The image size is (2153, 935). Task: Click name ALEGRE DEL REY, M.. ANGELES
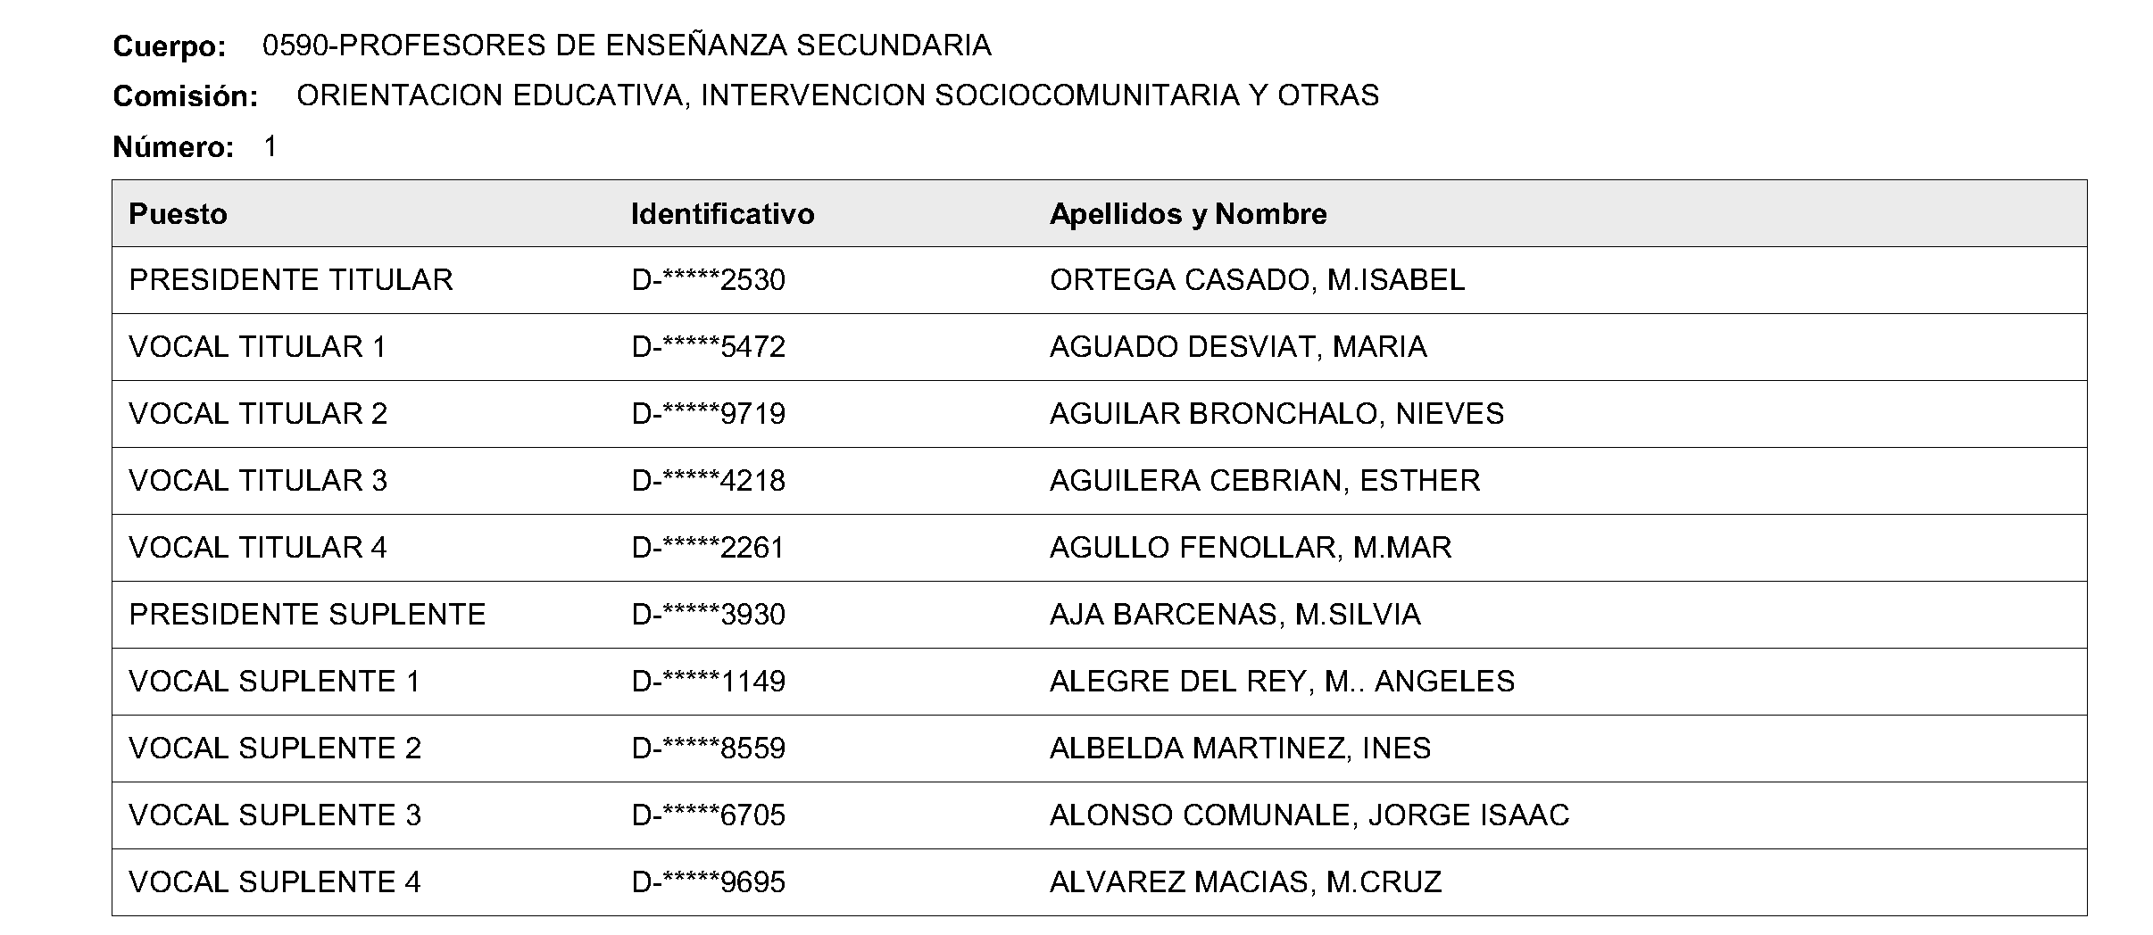click(1282, 682)
